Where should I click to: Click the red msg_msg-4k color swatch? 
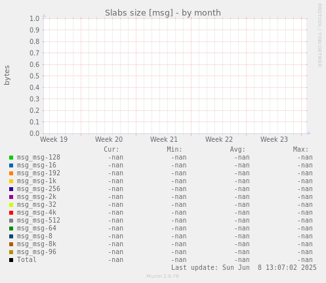click(x=11, y=213)
